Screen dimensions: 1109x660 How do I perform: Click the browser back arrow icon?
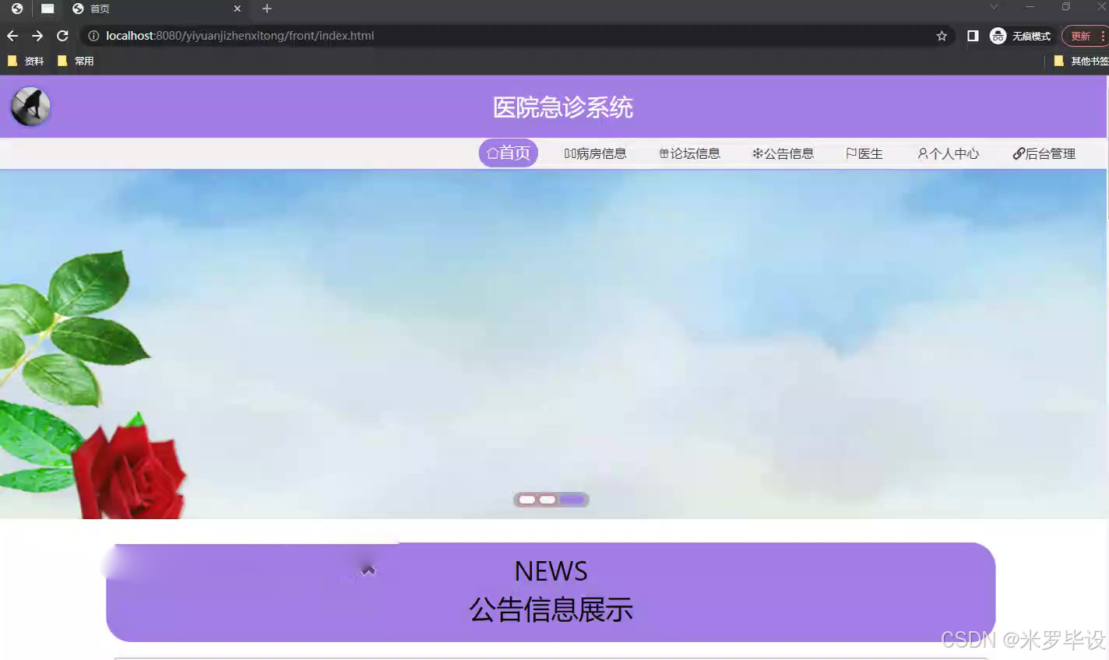tap(12, 35)
